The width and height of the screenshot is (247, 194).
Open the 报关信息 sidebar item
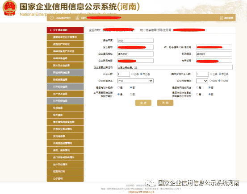coord(65,115)
